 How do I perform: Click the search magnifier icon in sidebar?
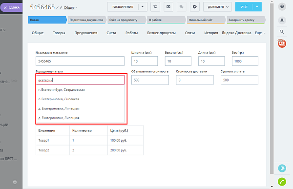pos(282,32)
